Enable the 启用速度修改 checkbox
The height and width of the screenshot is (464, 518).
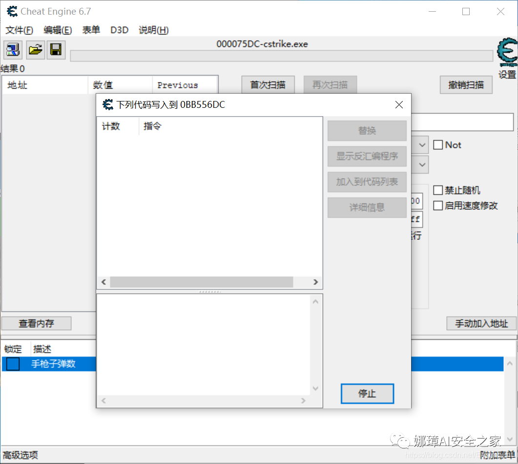click(x=438, y=205)
